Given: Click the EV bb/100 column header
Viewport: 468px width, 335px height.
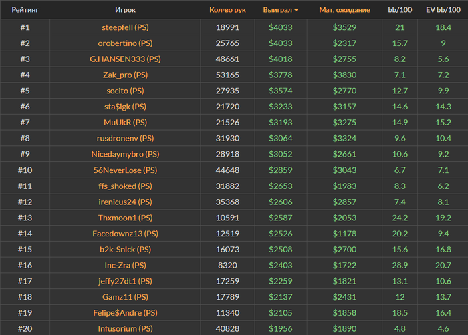Looking at the screenshot, I should 443,10.
